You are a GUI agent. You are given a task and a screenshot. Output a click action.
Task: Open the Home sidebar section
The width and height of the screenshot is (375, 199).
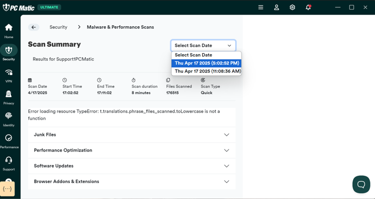tap(9, 31)
